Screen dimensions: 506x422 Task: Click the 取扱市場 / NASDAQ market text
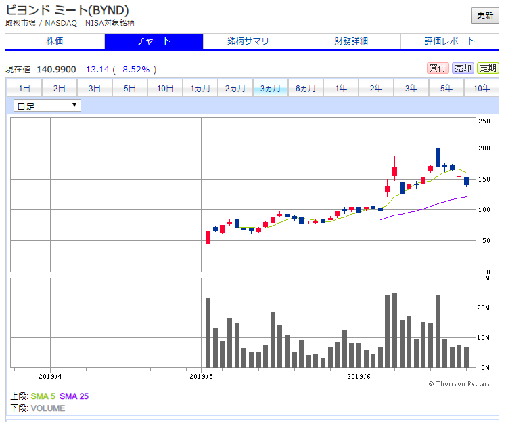41,23
